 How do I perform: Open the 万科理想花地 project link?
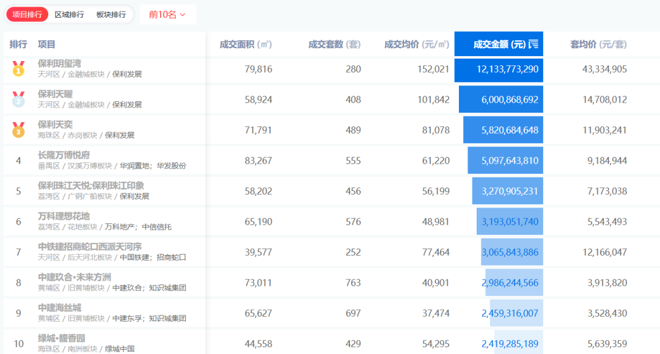[64, 216]
